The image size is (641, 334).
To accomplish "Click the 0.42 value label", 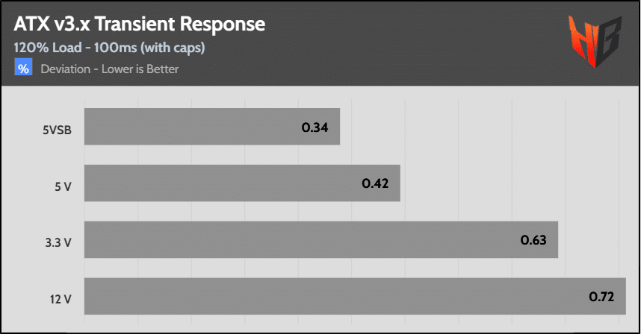I will [375, 183].
